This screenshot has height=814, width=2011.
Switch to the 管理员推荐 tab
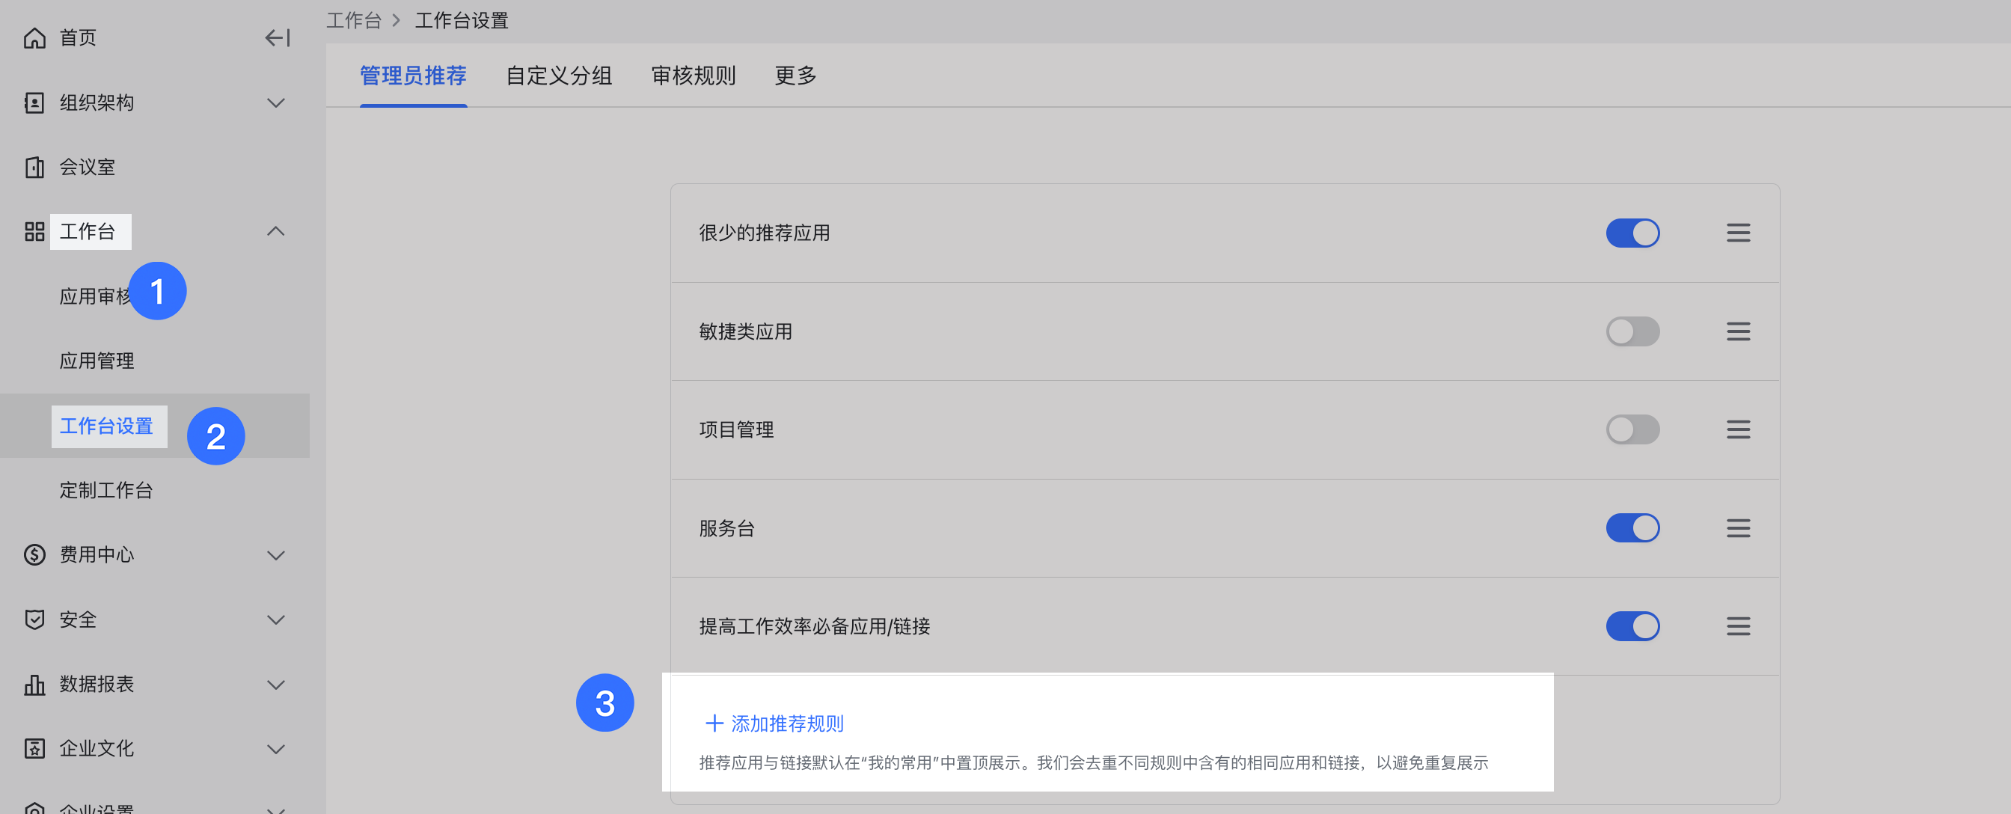(413, 76)
